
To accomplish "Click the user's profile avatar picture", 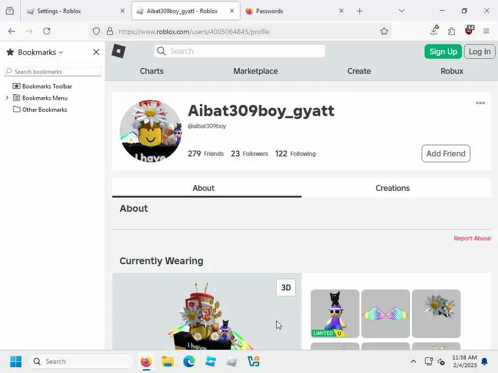I will coord(151,131).
